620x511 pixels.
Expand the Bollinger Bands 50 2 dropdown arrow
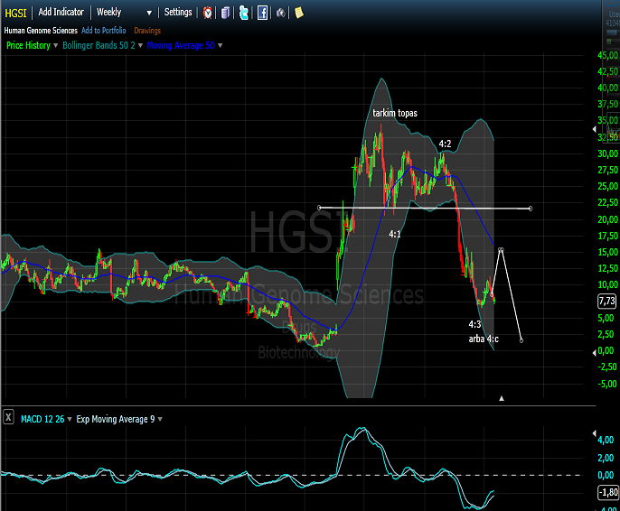[140, 46]
